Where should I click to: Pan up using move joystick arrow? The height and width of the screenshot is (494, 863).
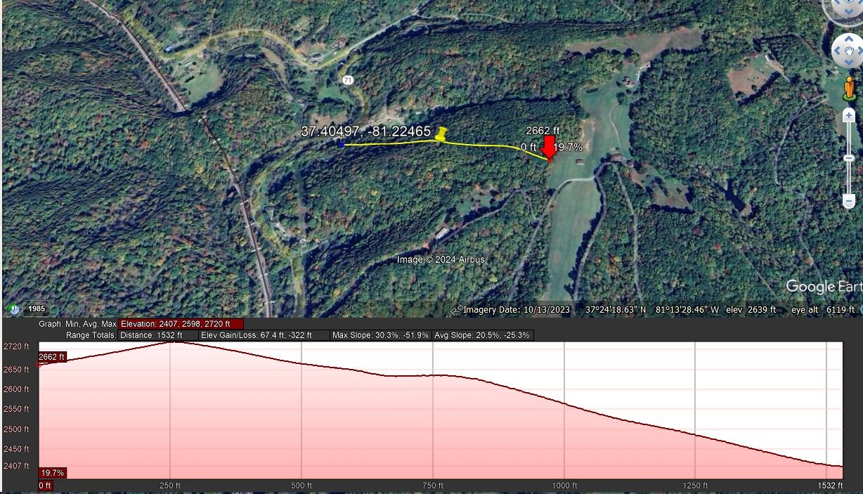849,37
